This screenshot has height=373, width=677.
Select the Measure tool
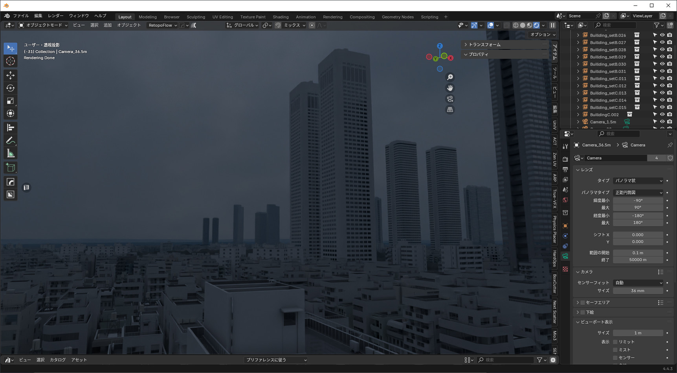(x=11, y=153)
